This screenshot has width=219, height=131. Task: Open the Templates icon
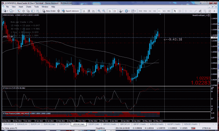click(133, 11)
